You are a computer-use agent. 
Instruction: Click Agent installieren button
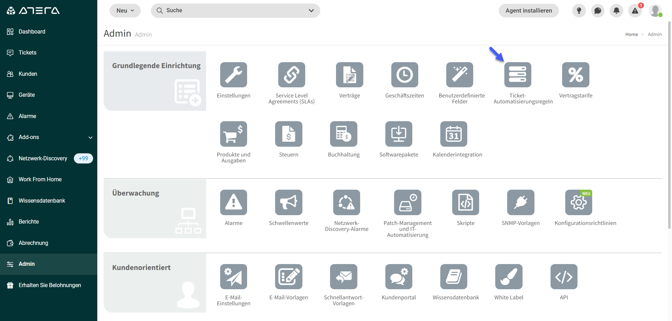528,10
